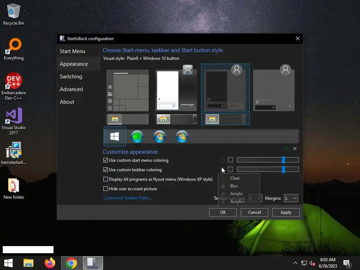Screen dimensions: 360x270
Task: Click the start menu color swatch
Action: tap(231, 160)
